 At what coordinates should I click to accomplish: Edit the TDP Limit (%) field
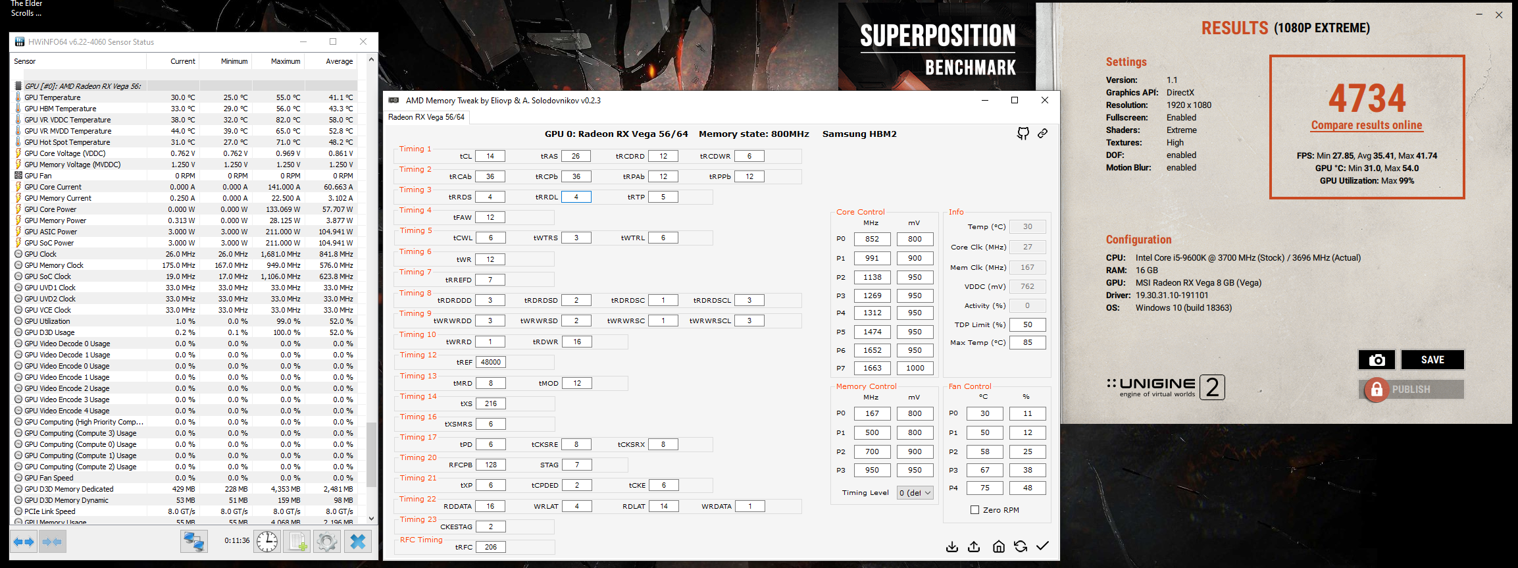click(x=1027, y=324)
